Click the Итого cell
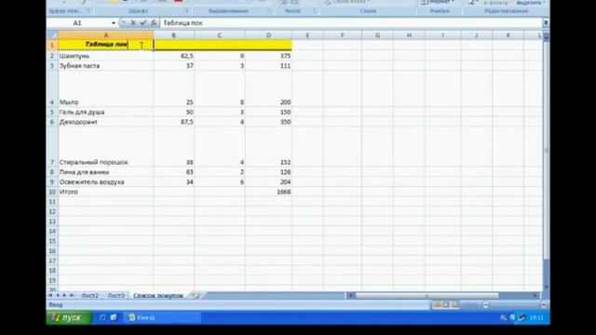 (x=105, y=192)
